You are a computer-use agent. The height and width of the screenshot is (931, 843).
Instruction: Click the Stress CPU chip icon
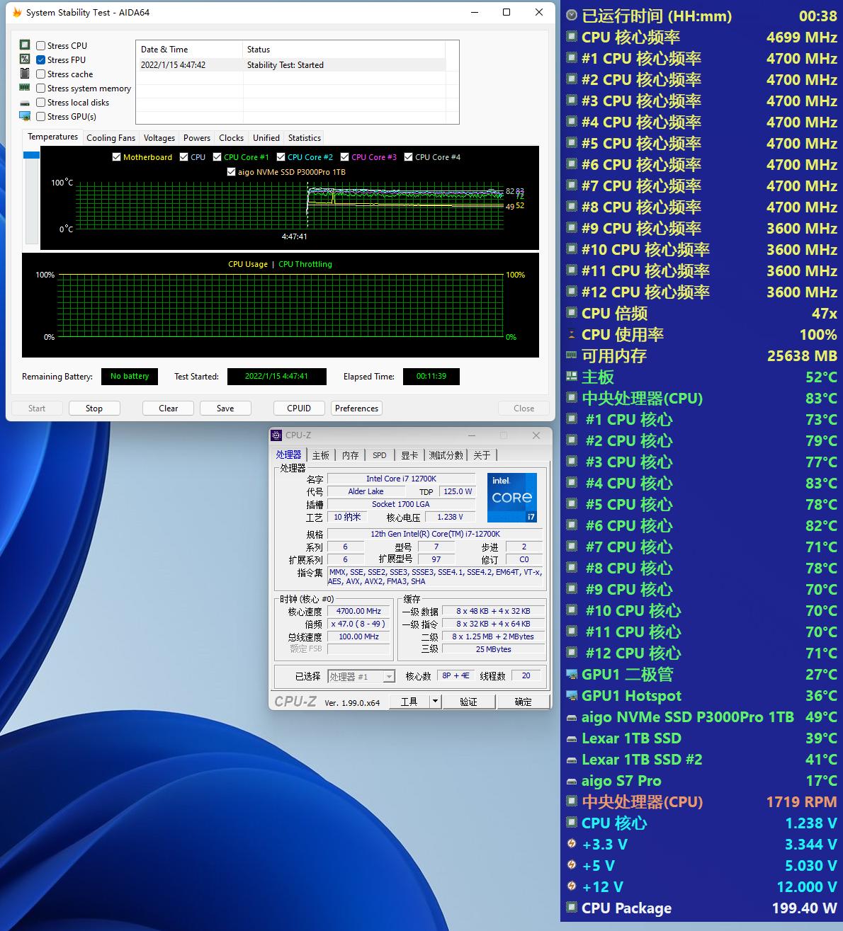point(25,45)
